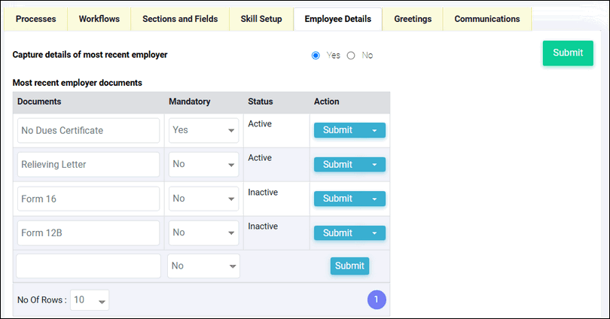Expand Mandatory dropdown for No Dues Certificate
Screen dimensions: 610x319
pos(203,131)
